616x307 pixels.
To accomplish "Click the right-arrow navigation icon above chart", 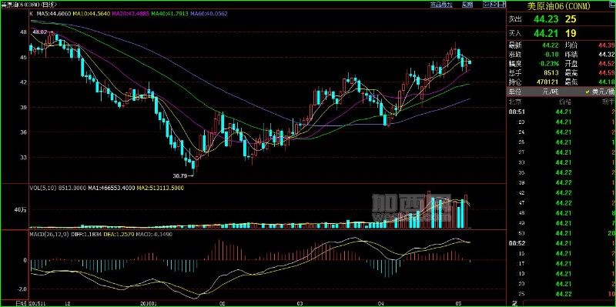I will coord(494,5).
